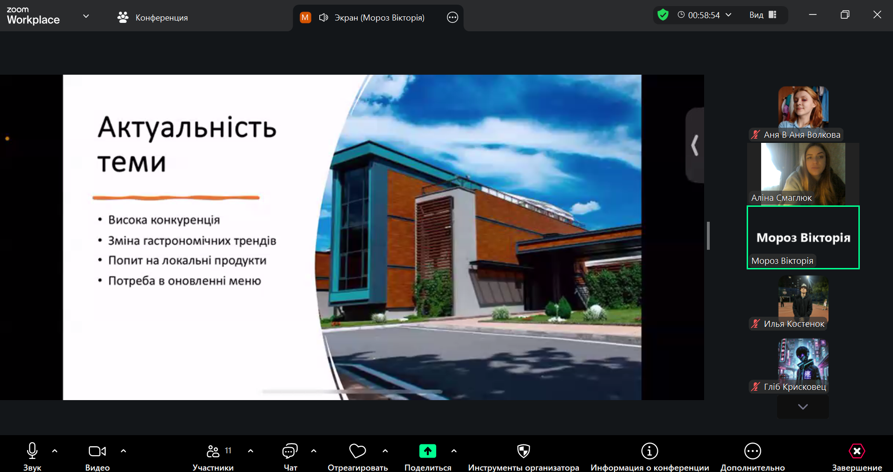
Task: Collapse the participant video side panel
Action: 695,145
